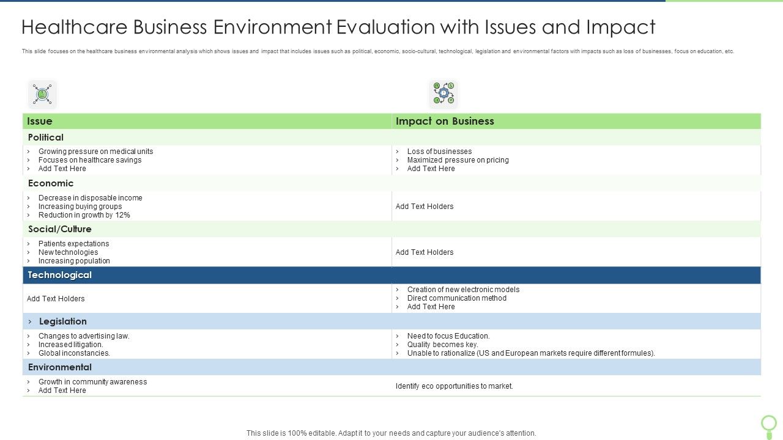This screenshot has height=440, width=783.
Task: Select 'Growth in community awareness' bullet
Action: tap(92, 382)
